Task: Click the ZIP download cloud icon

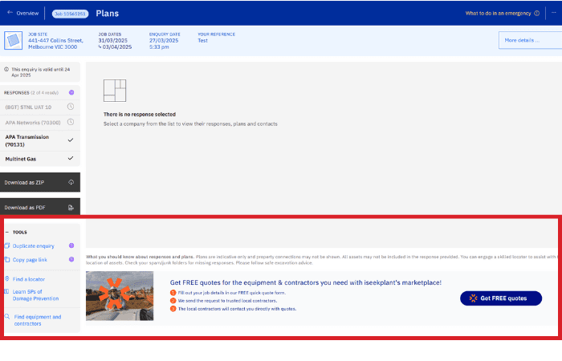Action: tap(71, 182)
